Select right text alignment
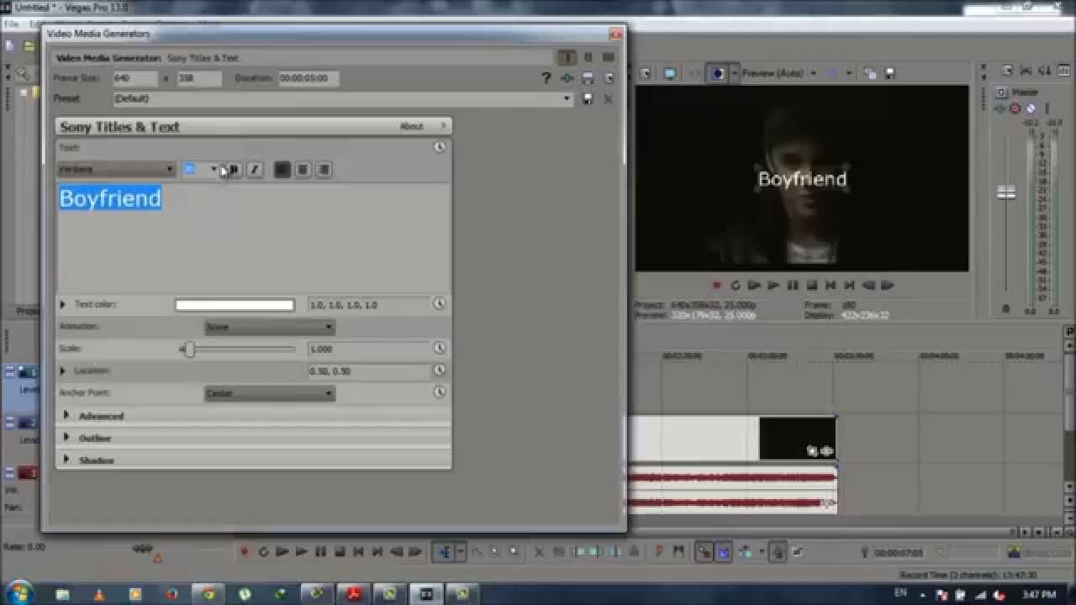 324,170
